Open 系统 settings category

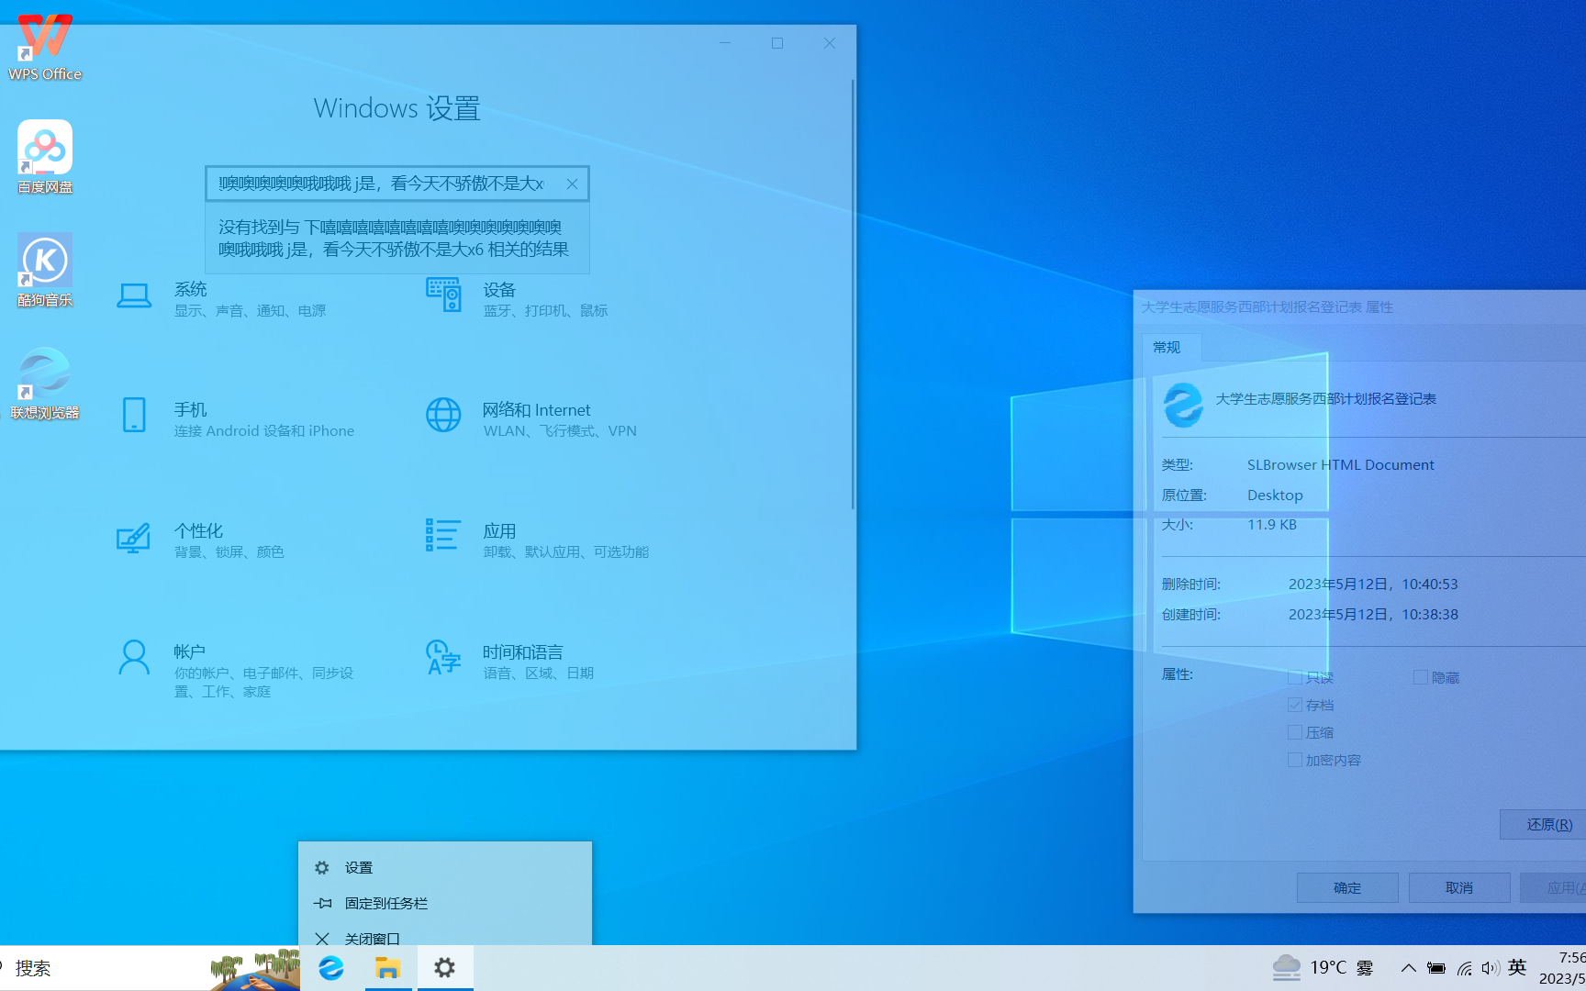pos(220,299)
